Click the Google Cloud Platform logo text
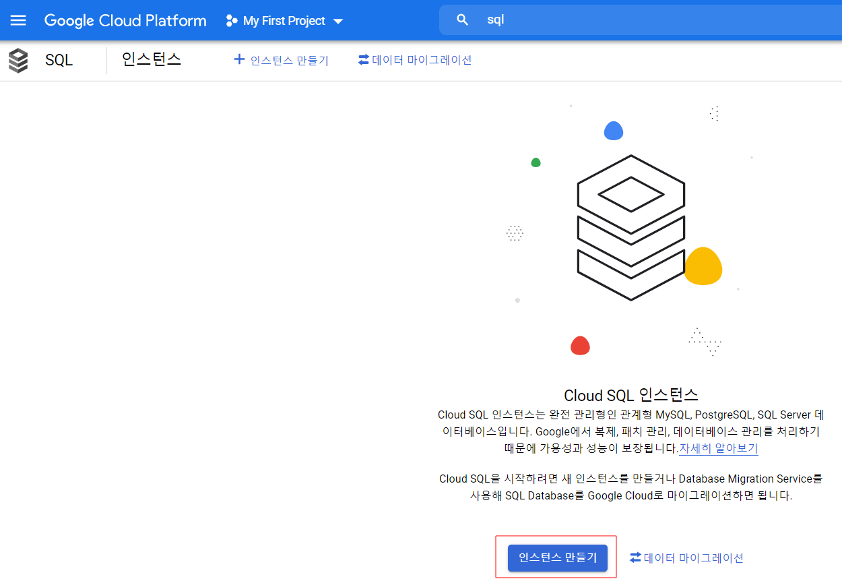The width and height of the screenshot is (842, 581). [x=125, y=20]
